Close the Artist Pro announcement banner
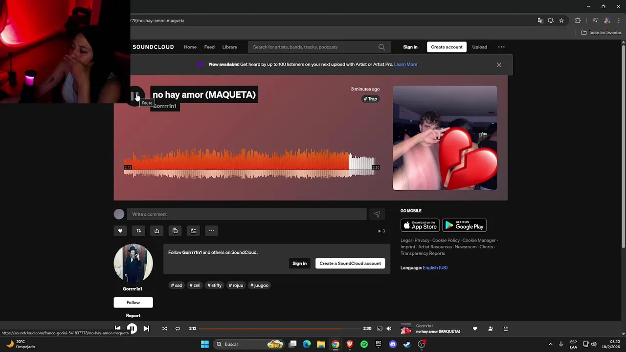Screen dimensions: 626x352 [x=499, y=65]
